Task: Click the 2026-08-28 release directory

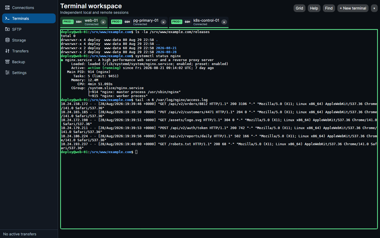Action: pos(166,52)
